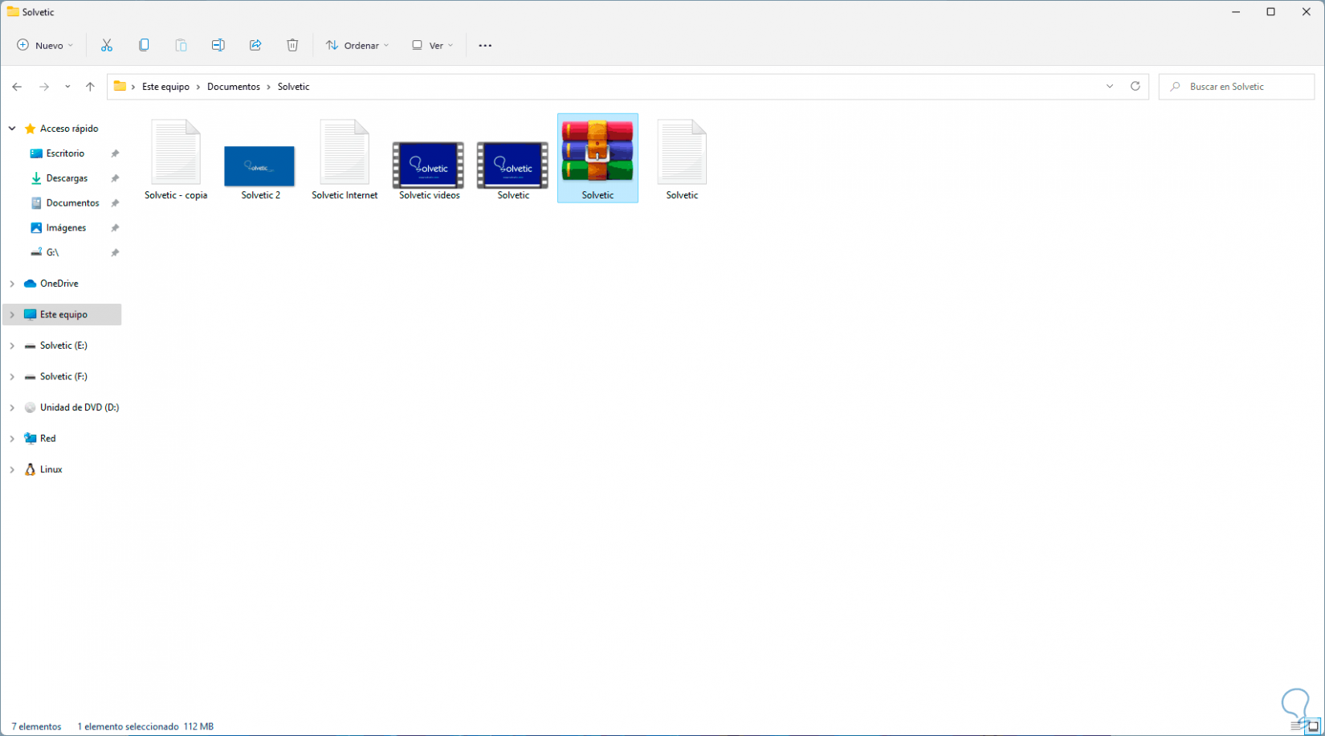Expand the Red network node

(12, 439)
